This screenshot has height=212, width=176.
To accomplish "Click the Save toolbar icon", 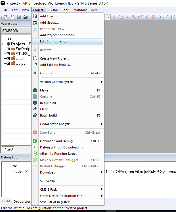I will click(x=19, y=17).
